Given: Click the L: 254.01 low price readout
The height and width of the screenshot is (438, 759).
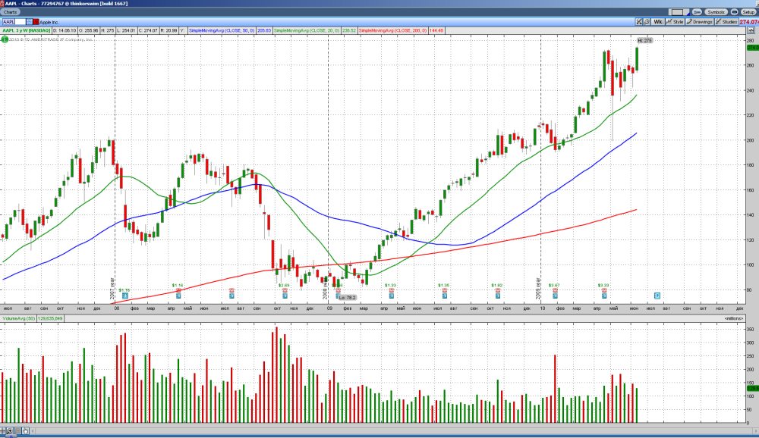Looking at the screenshot, I should (x=126, y=30).
